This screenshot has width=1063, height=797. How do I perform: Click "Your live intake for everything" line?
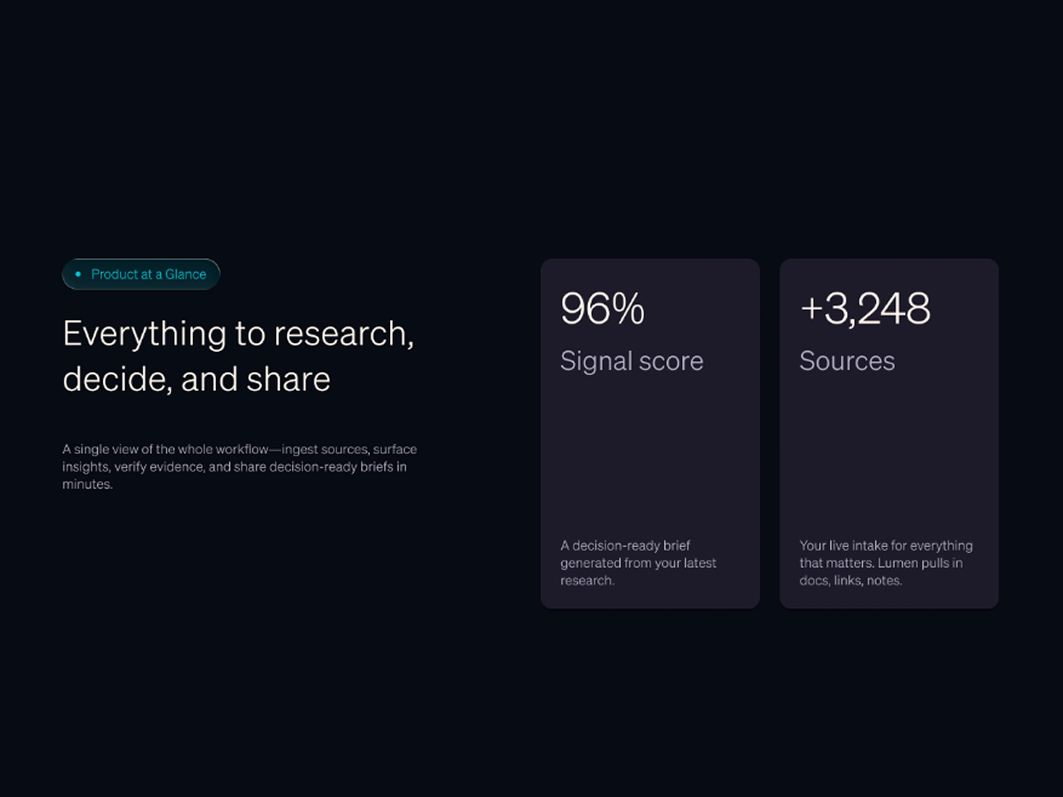885,546
